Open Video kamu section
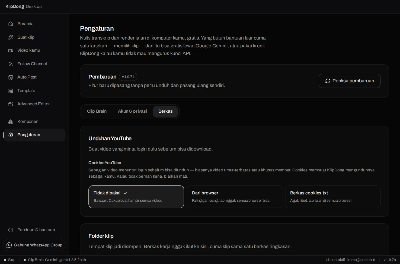400x264 pixels. coord(34,50)
